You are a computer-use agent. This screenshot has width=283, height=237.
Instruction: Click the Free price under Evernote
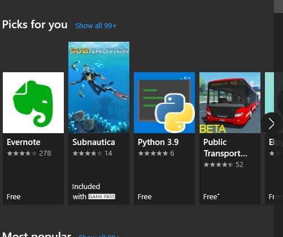click(14, 197)
